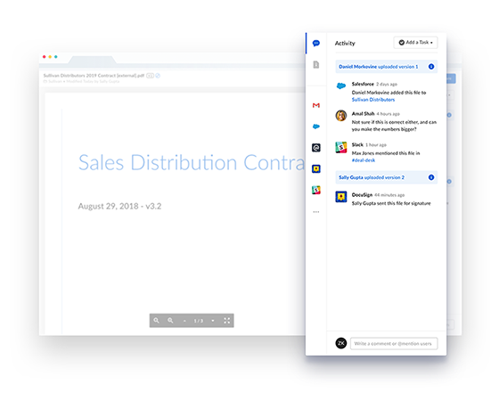Select the browser tab in window
This screenshot has height=409, width=499.
93,60
